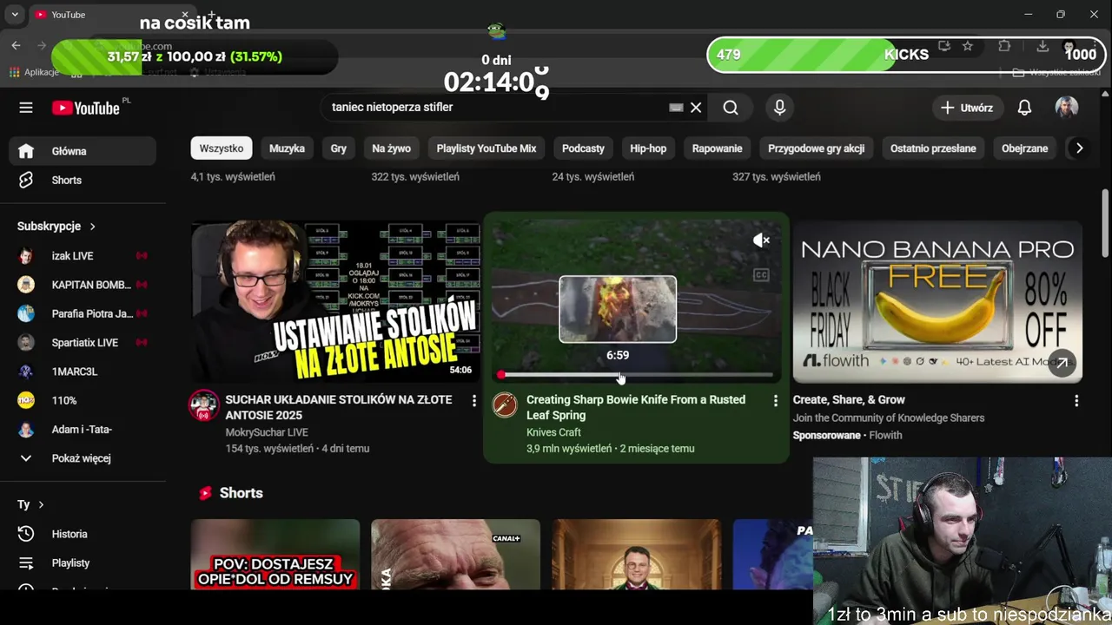
Task: Open the Knives Craft channel link
Action: (553, 432)
